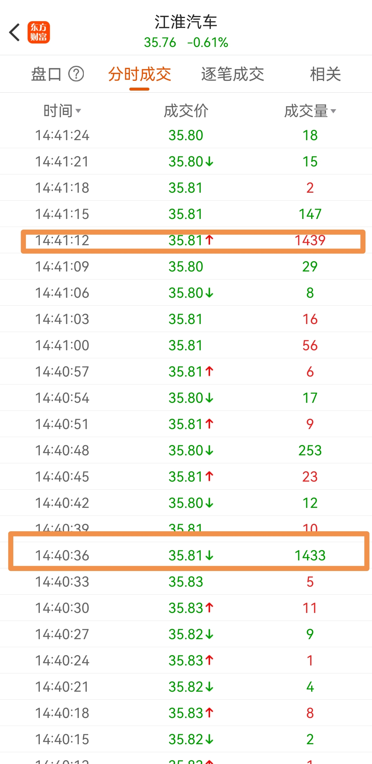Tap the up arrow in the 14:40:57 row
The width and height of the screenshot is (372, 764).
(x=209, y=371)
